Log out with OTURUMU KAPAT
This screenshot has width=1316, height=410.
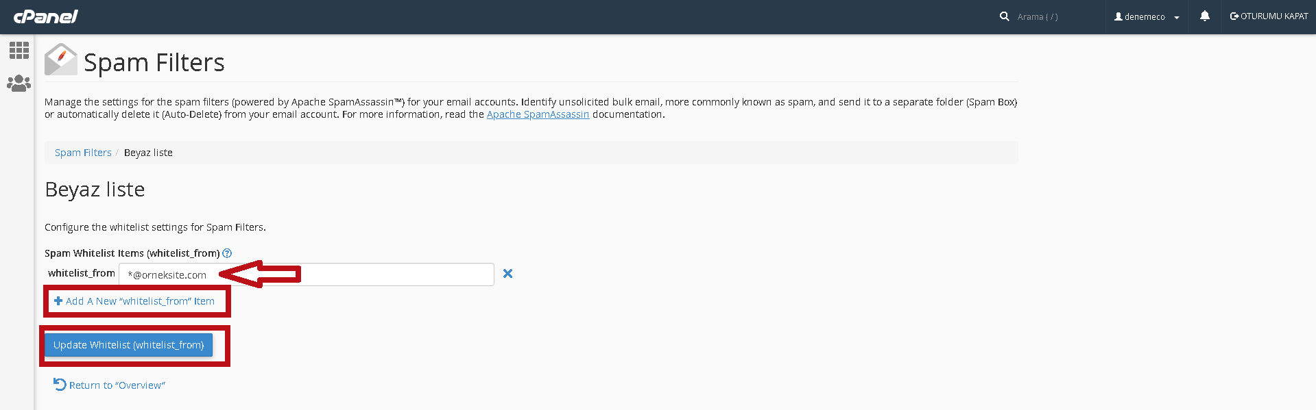click(x=1269, y=16)
